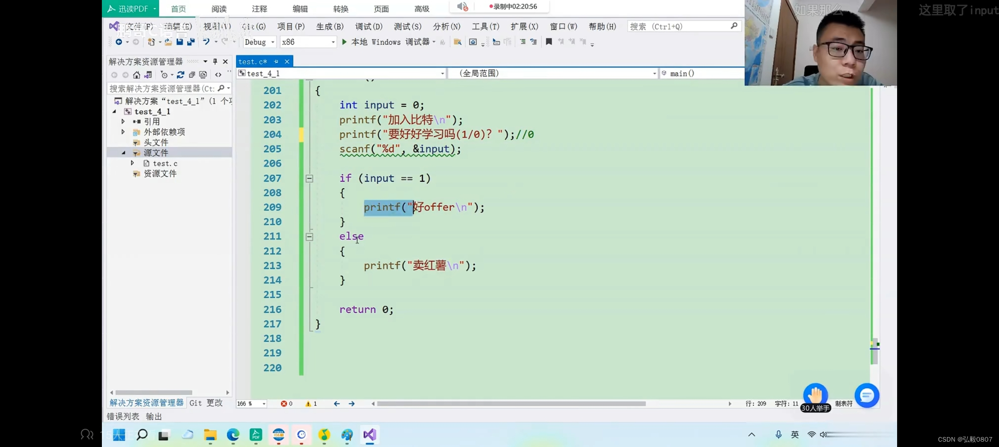Toggle a bookmark with the bookmark icon
The image size is (999, 447).
[x=549, y=42]
